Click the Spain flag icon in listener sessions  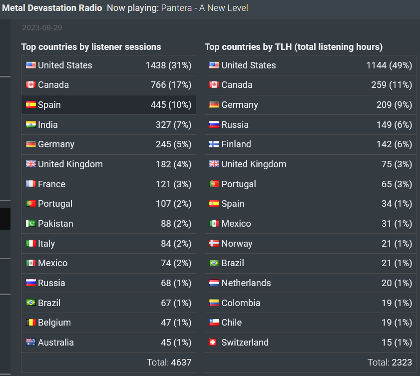(x=31, y=104)
